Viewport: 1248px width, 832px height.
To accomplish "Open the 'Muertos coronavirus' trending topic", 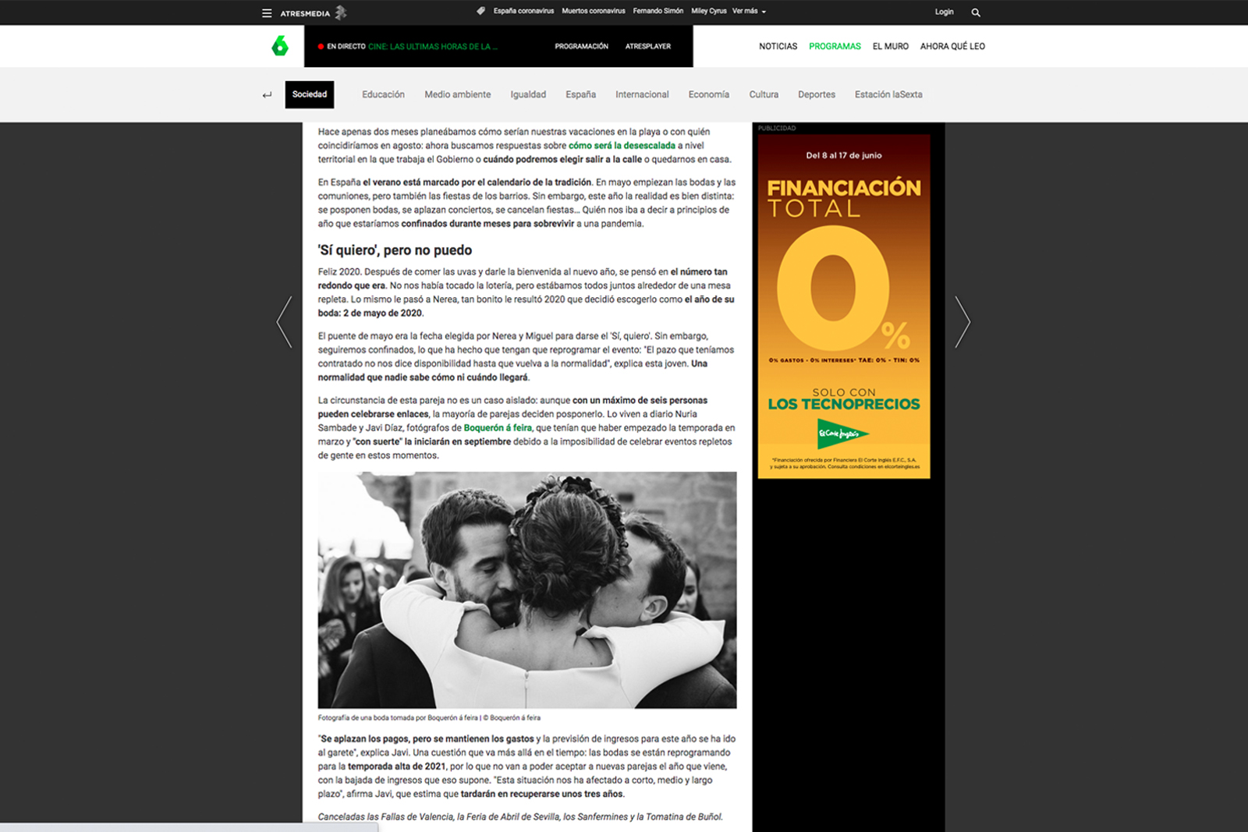I will point(594,11).
